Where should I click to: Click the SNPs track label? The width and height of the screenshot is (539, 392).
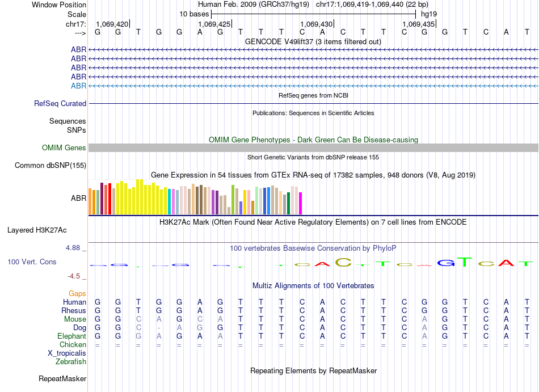click(x=77, y=130)
